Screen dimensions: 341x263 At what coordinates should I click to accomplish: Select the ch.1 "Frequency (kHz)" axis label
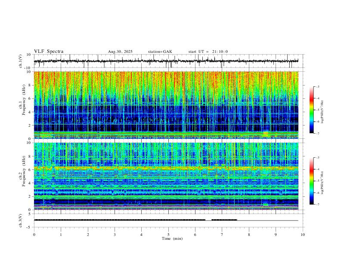pos(24,100)
